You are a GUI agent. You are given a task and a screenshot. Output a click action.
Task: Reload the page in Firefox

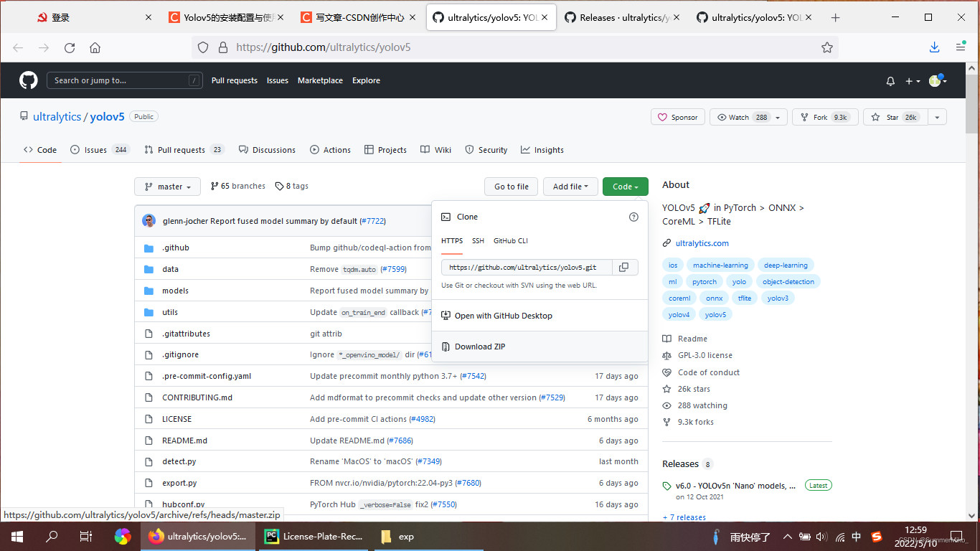point(70,47)
